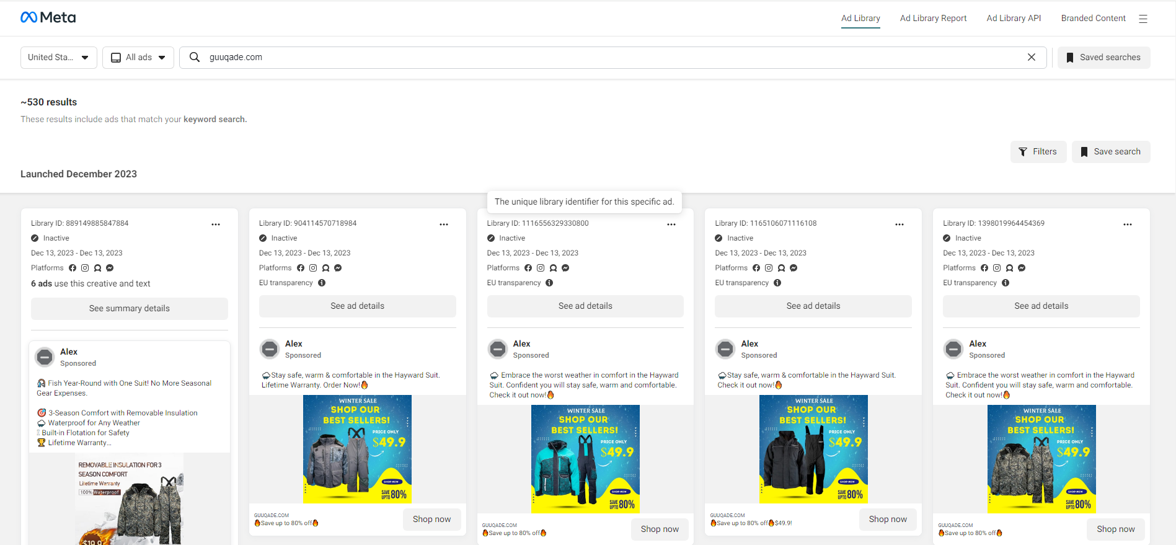The image size is (1176, 545).
Task: Click Shop now on ad 1116556329330800
Action: [x=660, y=529]
